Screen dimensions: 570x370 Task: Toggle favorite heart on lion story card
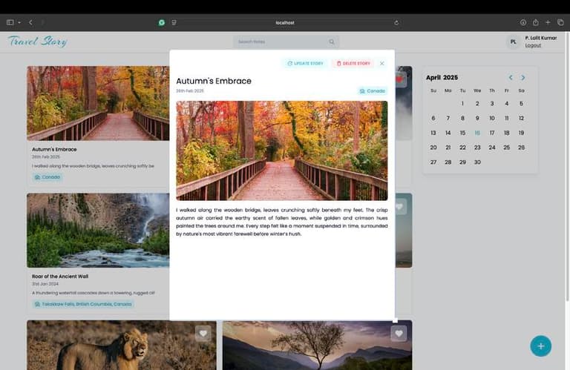coord(203,334)
